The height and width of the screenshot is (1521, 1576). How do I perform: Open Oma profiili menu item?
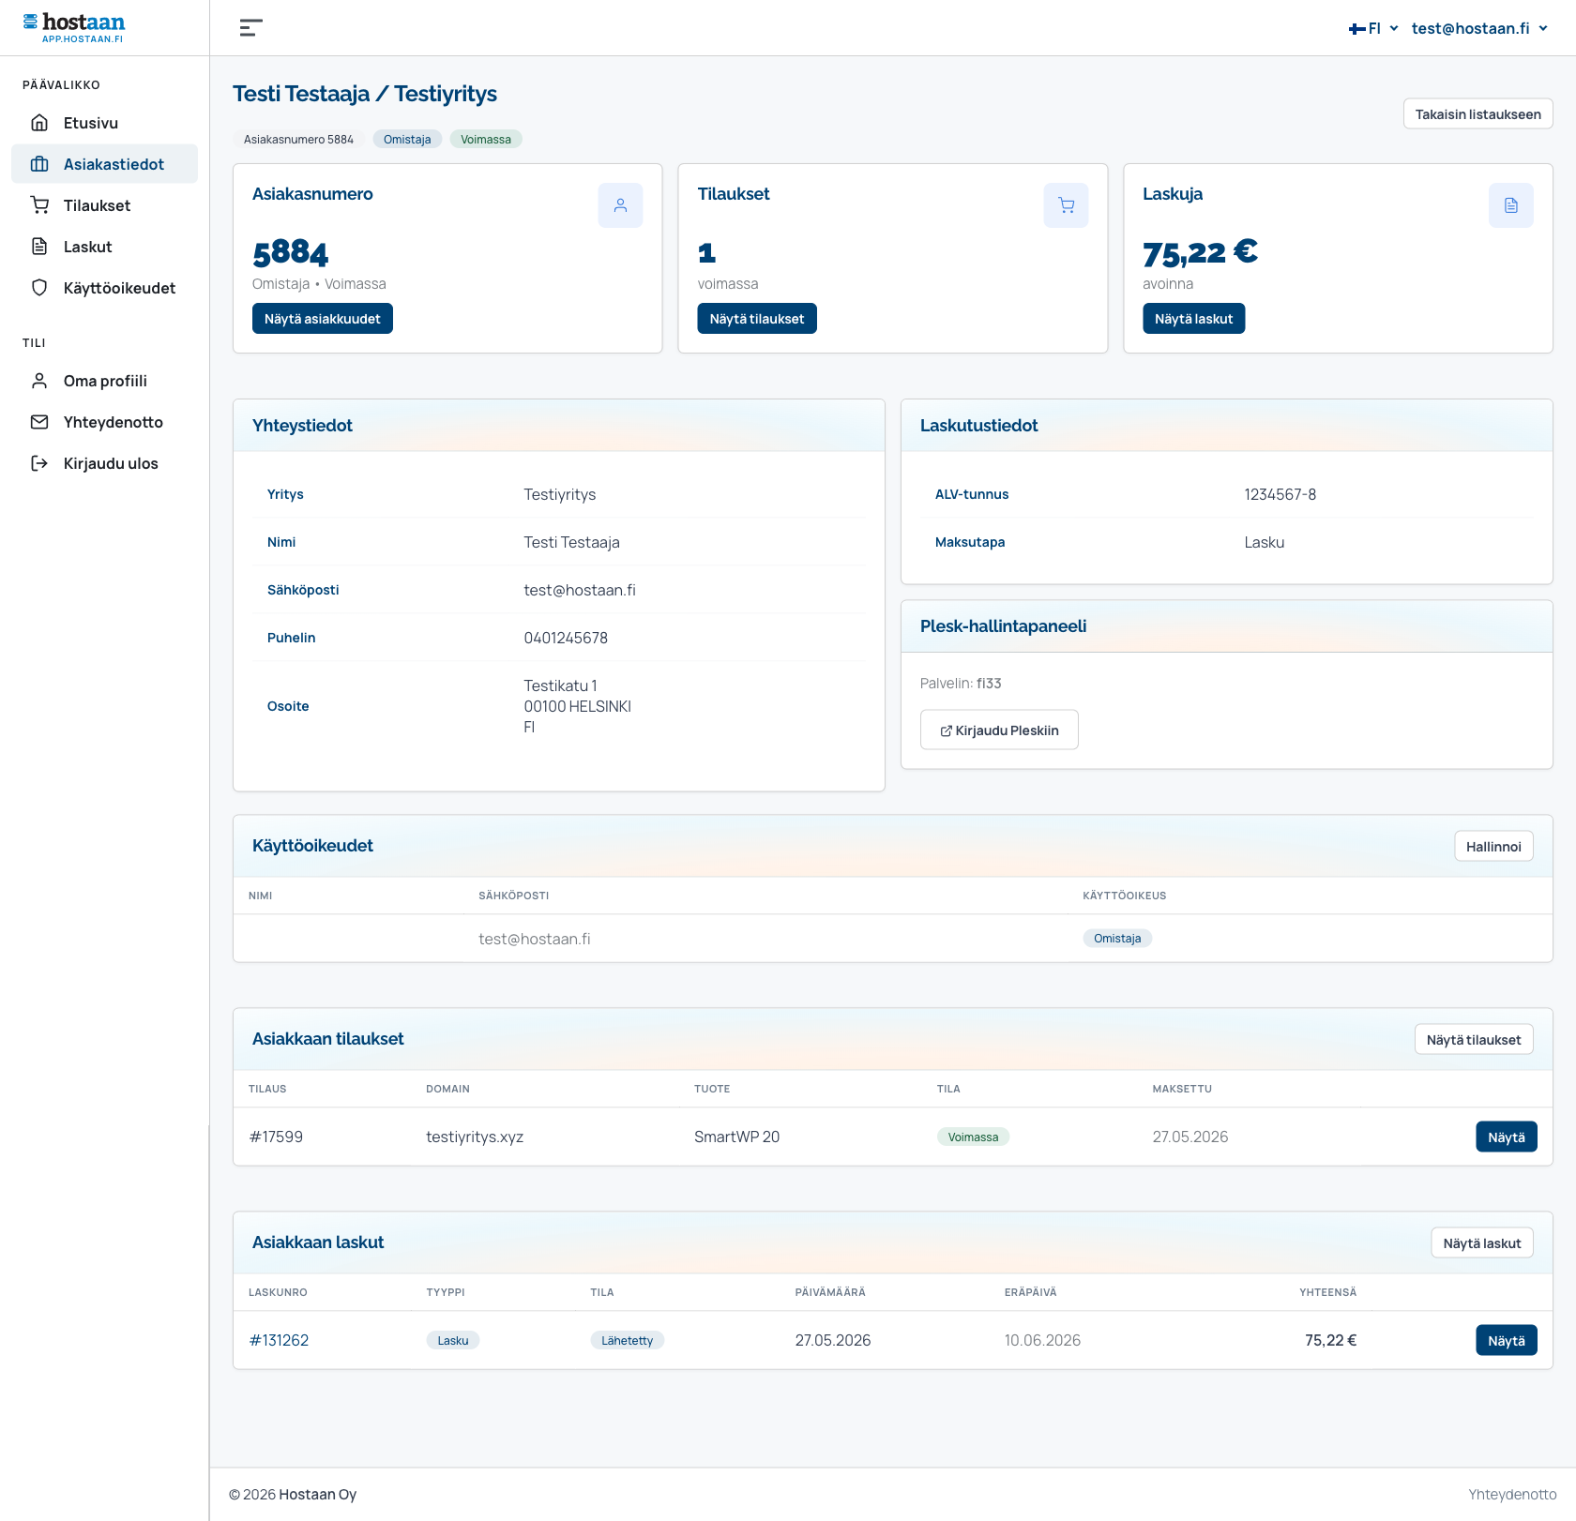[104, 381]
